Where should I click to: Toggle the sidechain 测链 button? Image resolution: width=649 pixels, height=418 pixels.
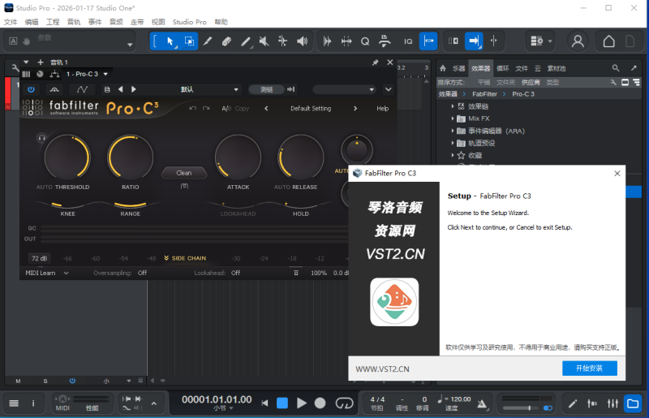pyautogui.click(x=266, y=89)
